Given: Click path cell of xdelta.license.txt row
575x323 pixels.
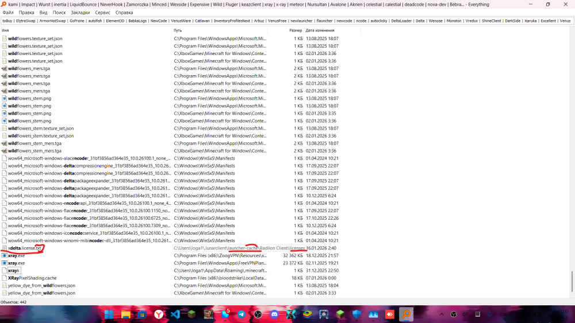Looking at the screenshot, I should pyautogui.click(x=239, y=248).
